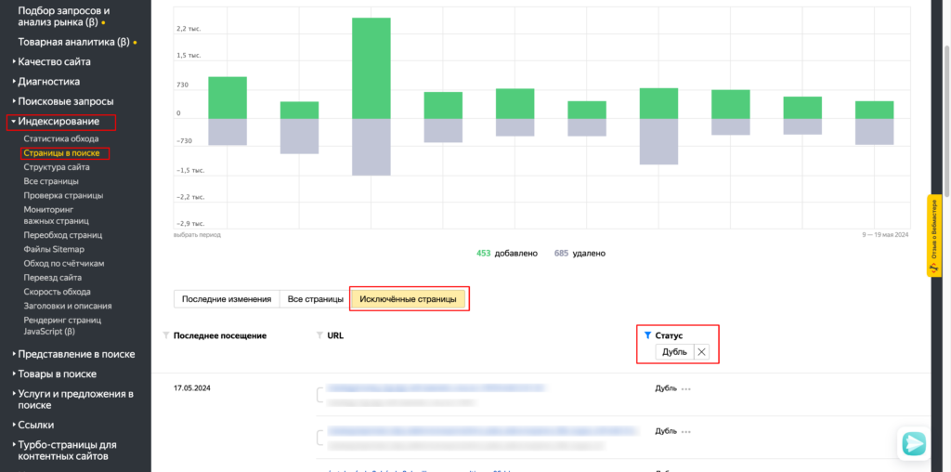Open the floating chat widget icon
The height and width of the screenshot is (472, 951).
coord(914,442)
